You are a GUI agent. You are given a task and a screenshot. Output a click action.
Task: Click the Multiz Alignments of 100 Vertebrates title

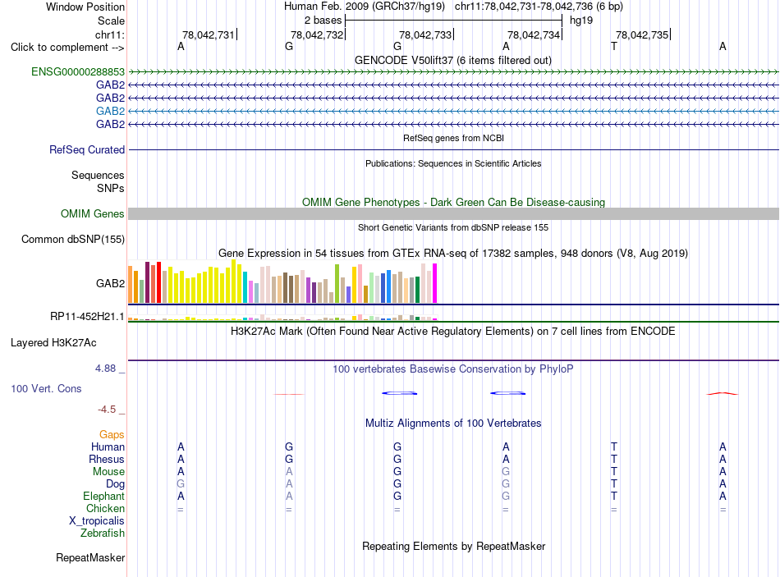pos(453,424)
